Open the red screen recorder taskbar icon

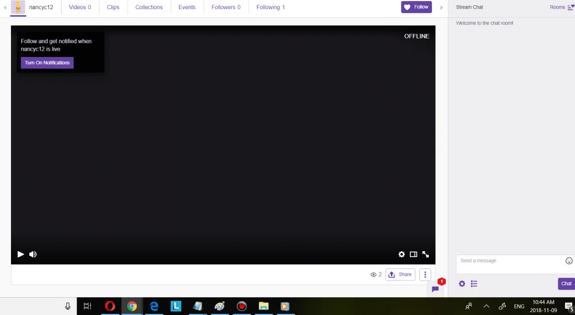[241, 306]
